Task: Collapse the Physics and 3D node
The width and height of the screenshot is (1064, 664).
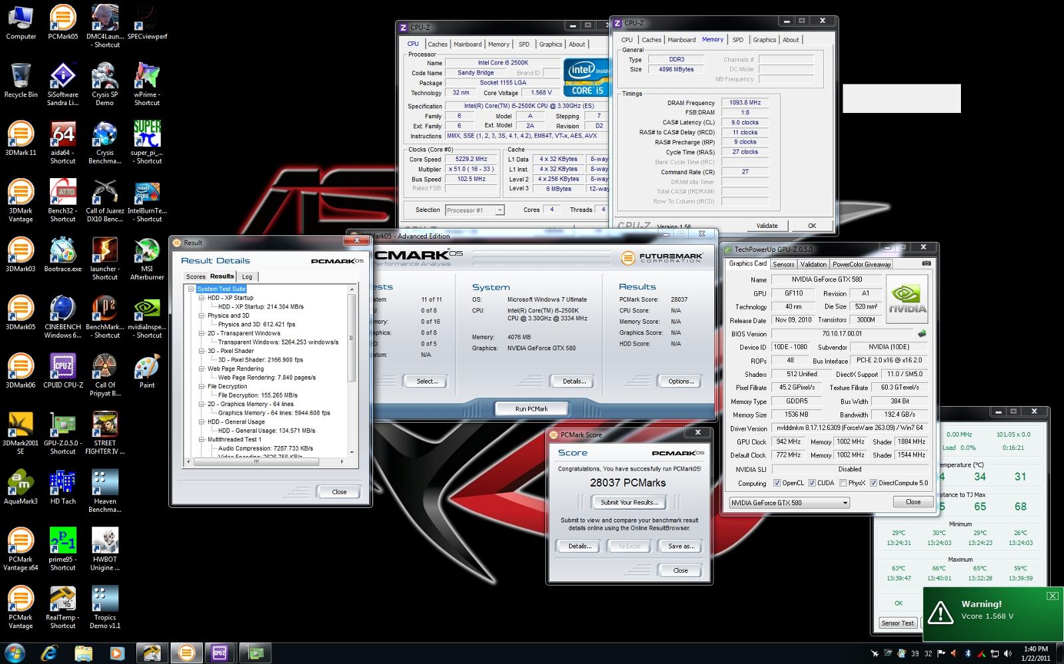Action: [201, 316]
